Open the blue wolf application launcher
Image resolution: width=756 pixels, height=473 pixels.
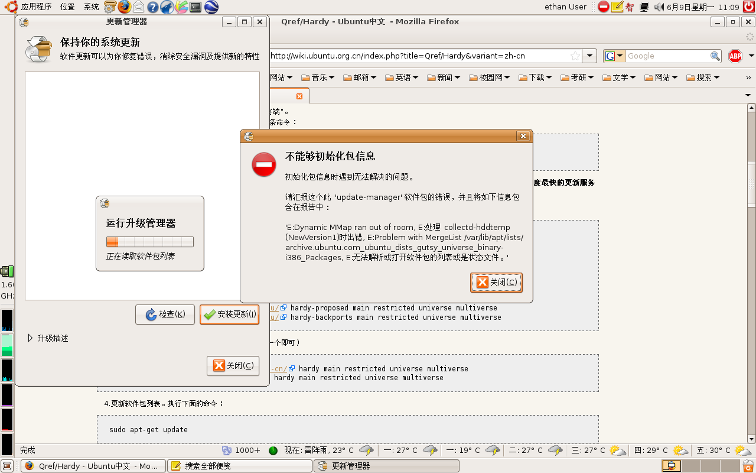pyautogui.click(x=167, y=7)
